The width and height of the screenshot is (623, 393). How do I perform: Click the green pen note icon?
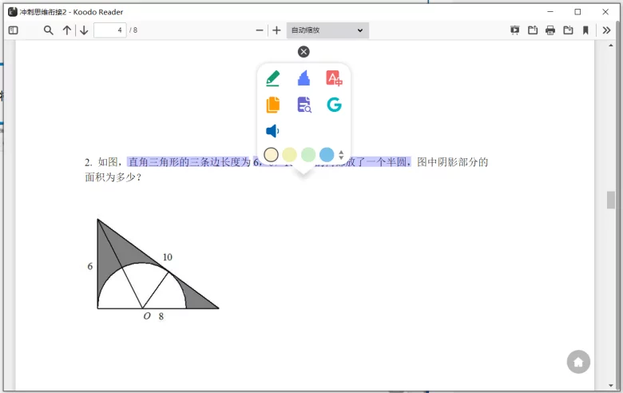[x=273, y=78]
